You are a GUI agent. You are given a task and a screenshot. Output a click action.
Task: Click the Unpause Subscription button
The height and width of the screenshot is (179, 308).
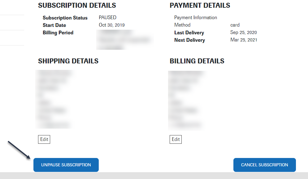pos(66,165)
